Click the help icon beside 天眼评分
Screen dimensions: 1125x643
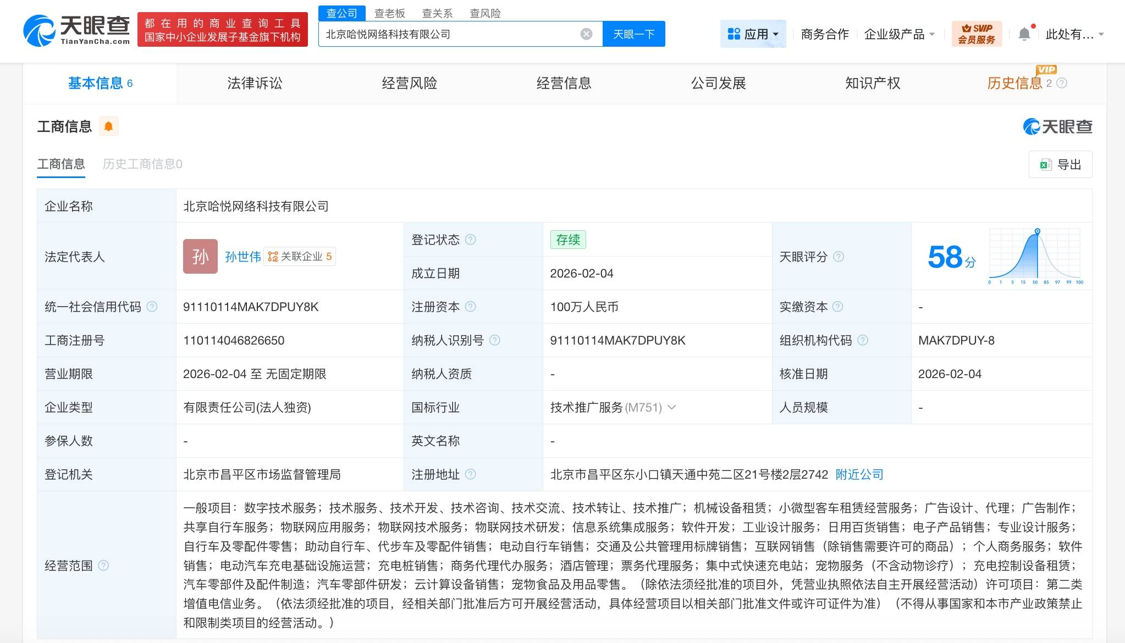point(839,256)
